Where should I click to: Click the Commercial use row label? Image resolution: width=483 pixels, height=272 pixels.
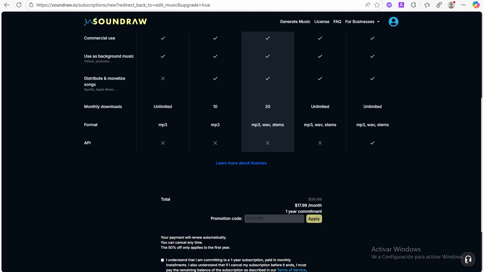(99, 38)
